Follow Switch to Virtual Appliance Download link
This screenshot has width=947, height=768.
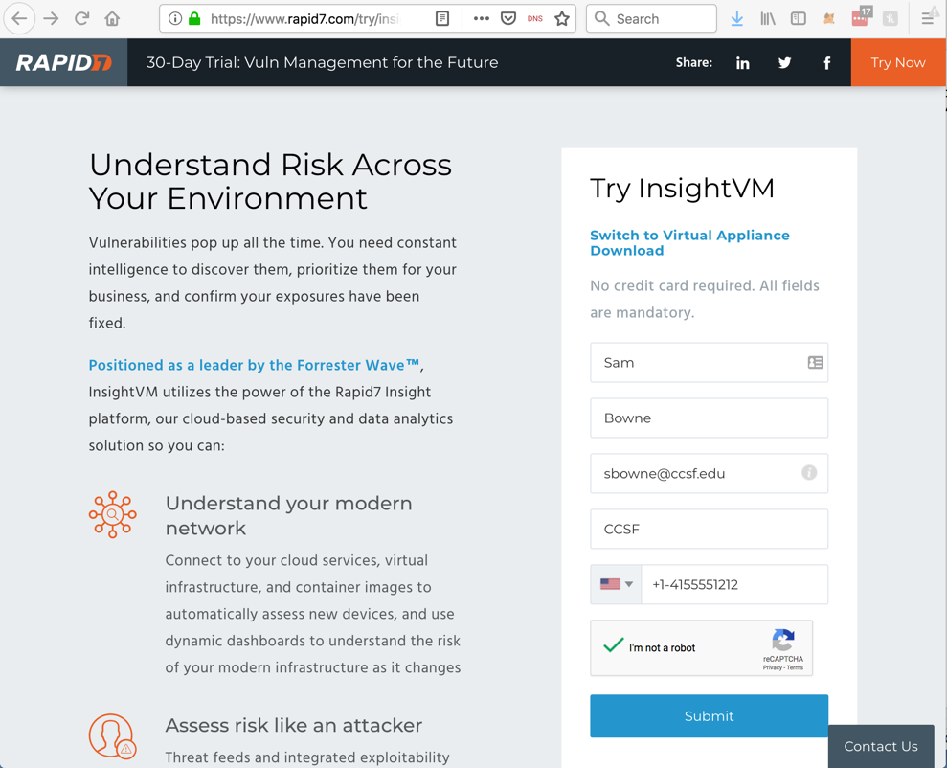point(689,242)
